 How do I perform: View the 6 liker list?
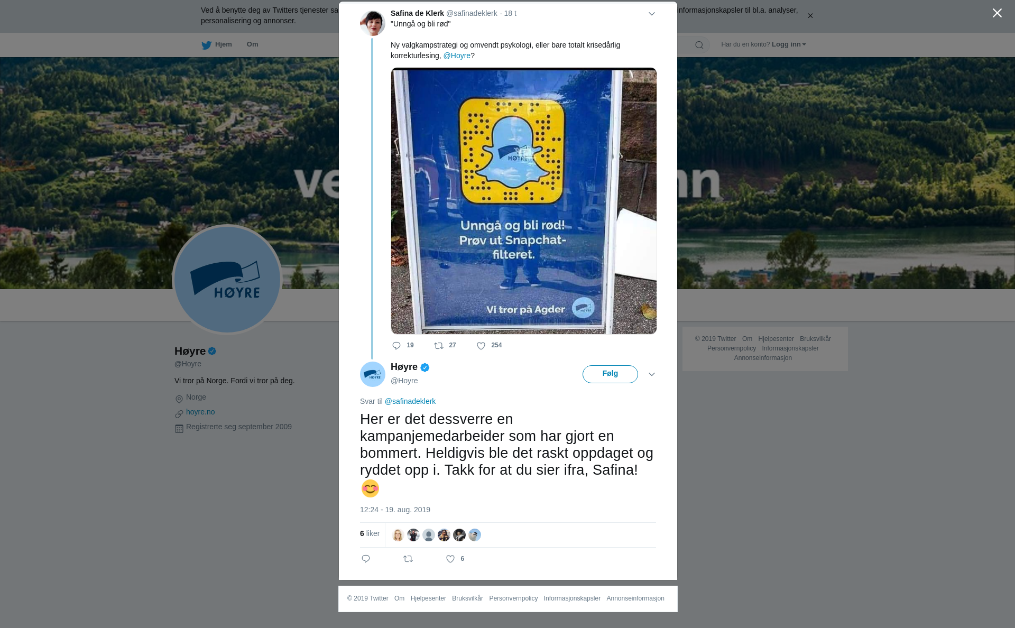370,534
